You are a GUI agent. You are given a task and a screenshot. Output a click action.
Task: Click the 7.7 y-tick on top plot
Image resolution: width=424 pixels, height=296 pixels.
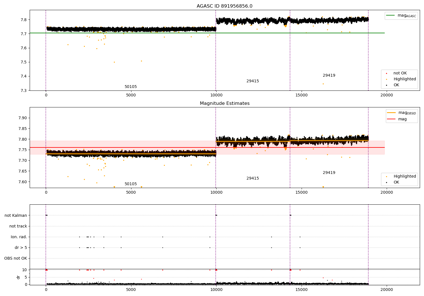[24, 34]
